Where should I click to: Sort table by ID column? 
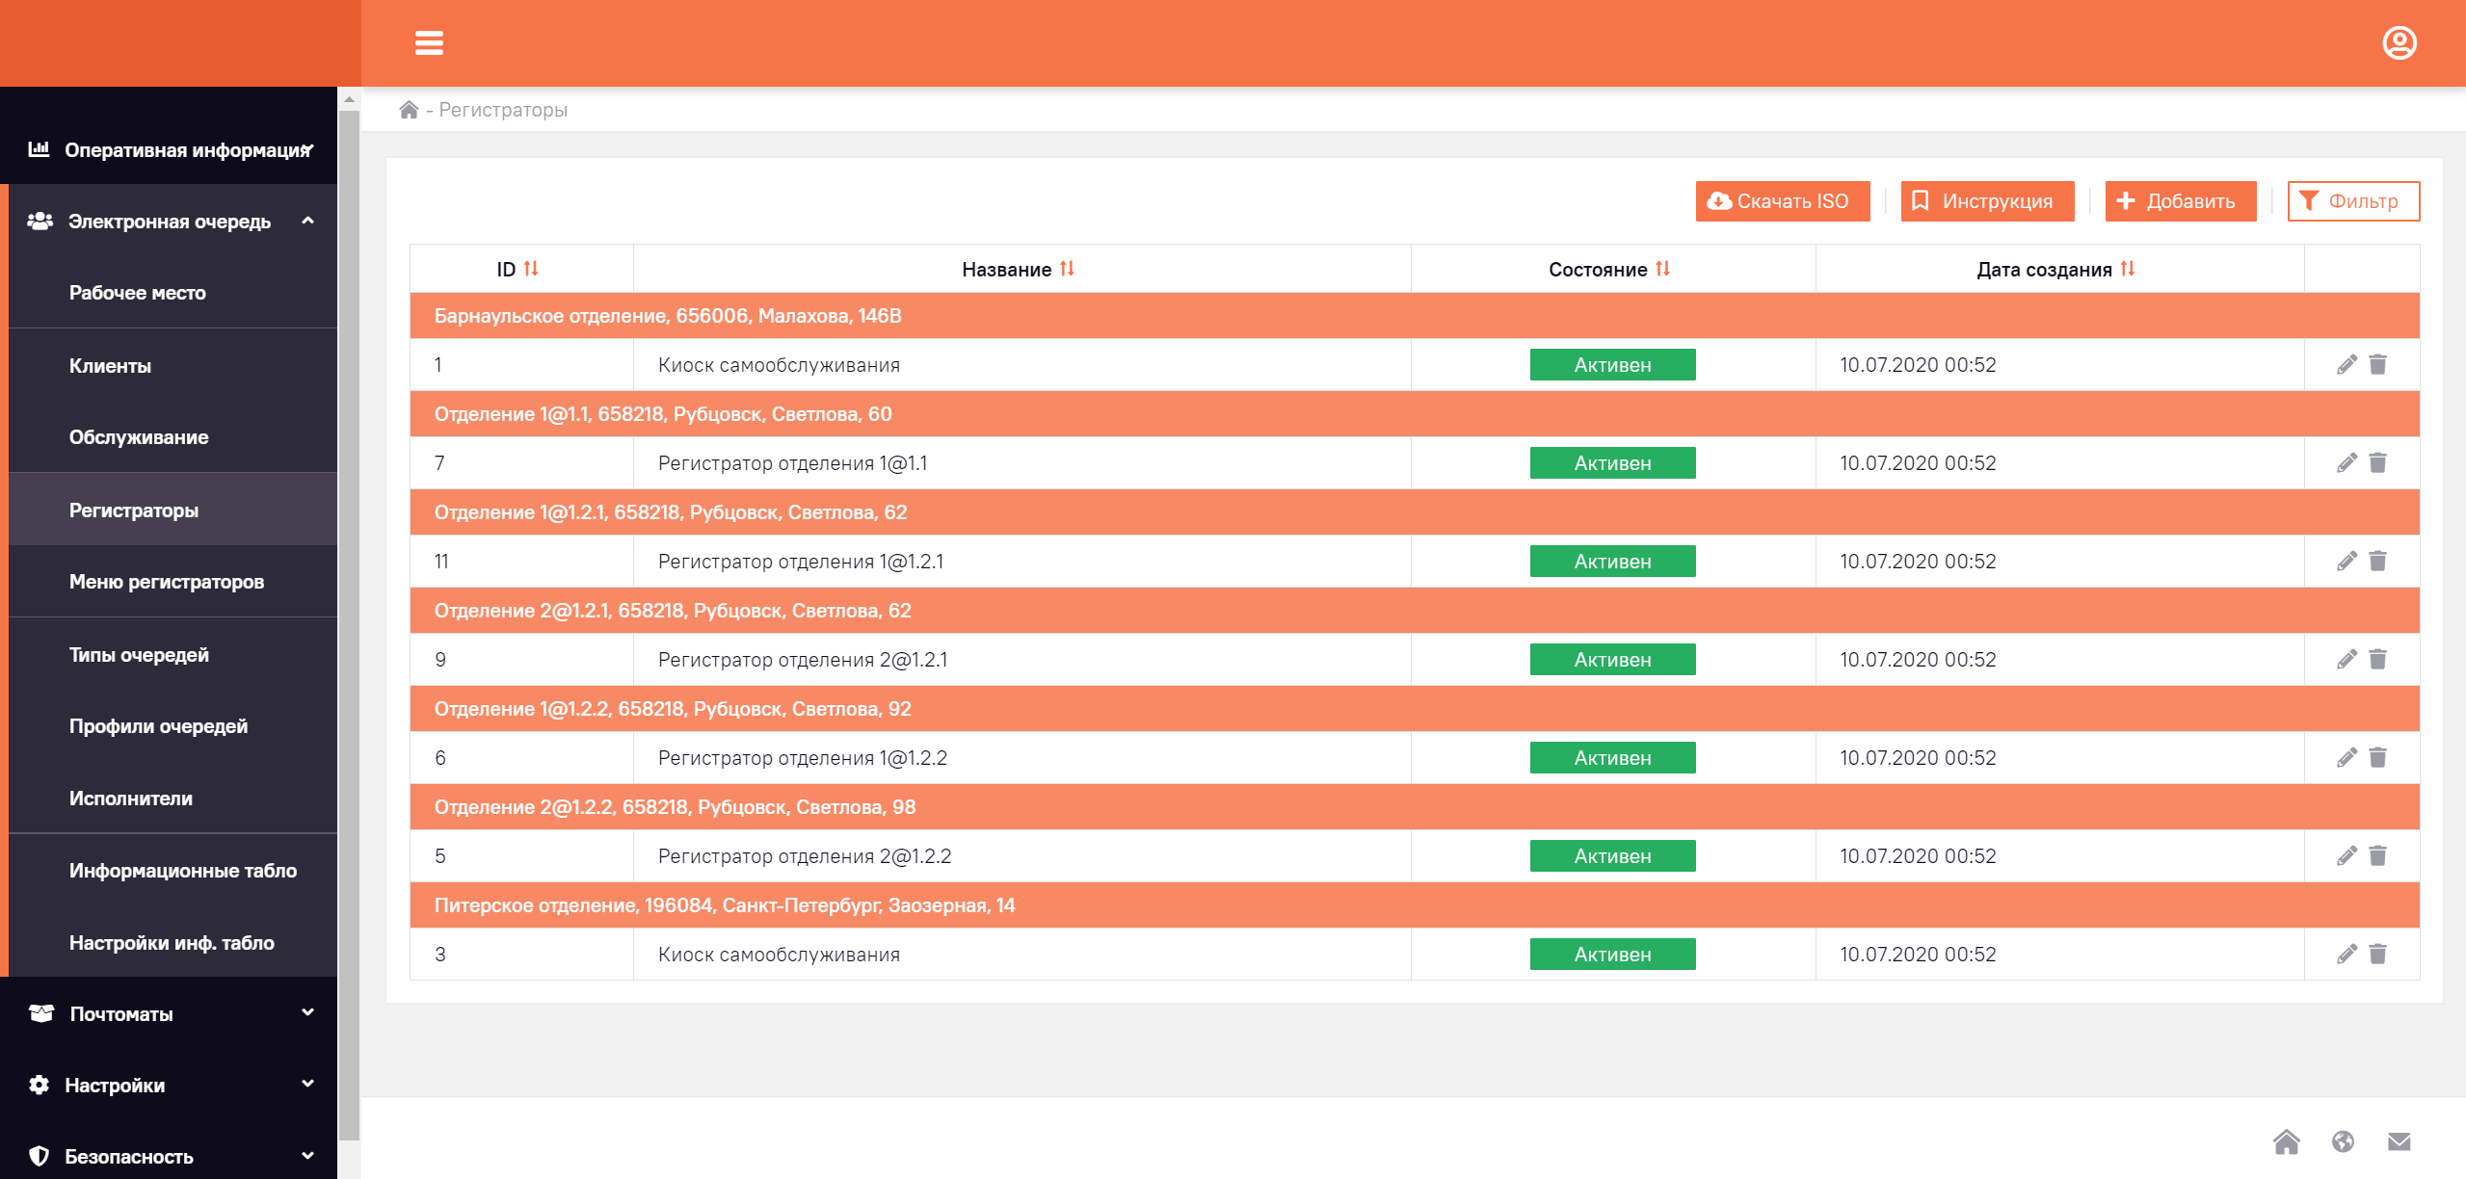tap(531, 269)
